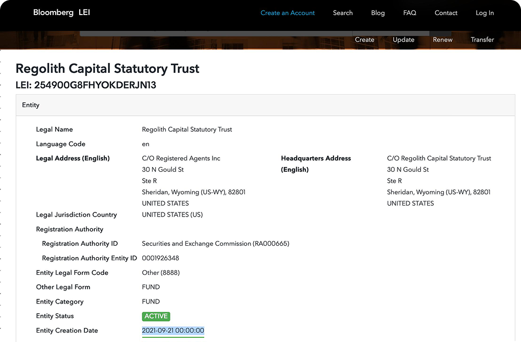Click 'C/O Registered Agents Inc' address line
Image resolution: width=521 pixels, height=342 pixels.
(x=181, y=158)
